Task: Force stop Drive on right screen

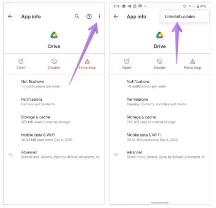Action: tap(193, 64)
